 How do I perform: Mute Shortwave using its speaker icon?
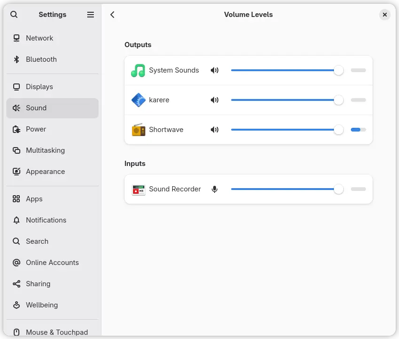(215, 130)
